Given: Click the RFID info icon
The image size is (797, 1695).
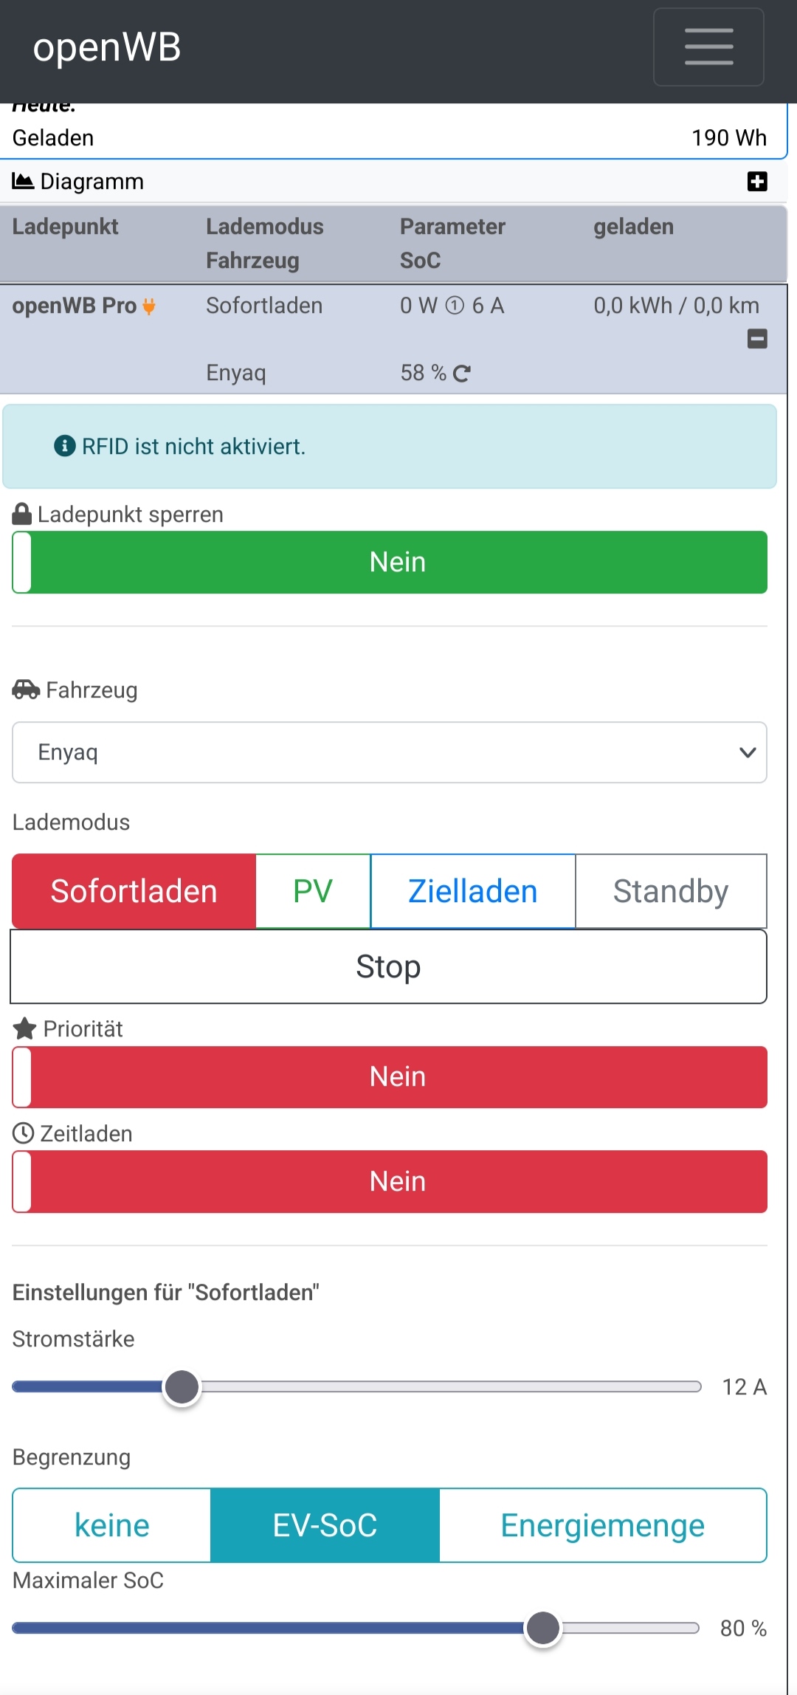Looking at the screenshot, I should [65, 446].
